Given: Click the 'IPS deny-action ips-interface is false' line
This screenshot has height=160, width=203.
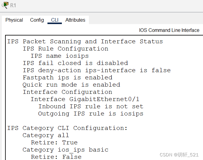Looking at the screenshot, I should pyautogui.click(x=97, y=70).
